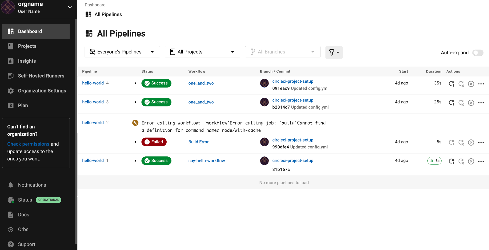Open All Projects dropdown
The image size is (489, 250).
click(202, 52)
